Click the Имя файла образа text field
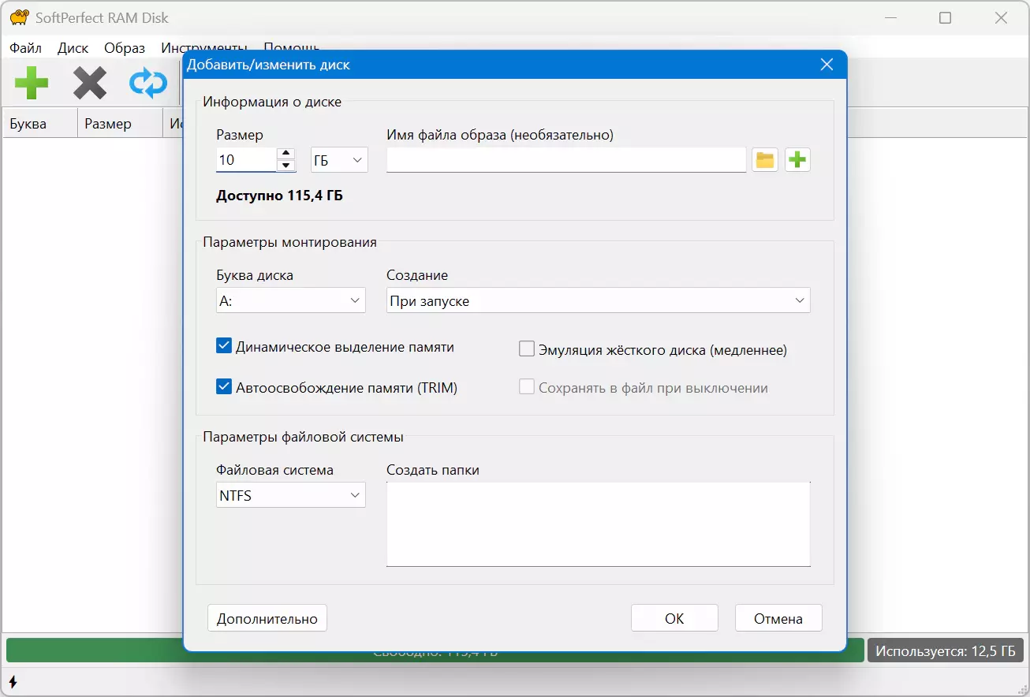The width and height of the screenshot is (1030, 697). tap(566, 160)
